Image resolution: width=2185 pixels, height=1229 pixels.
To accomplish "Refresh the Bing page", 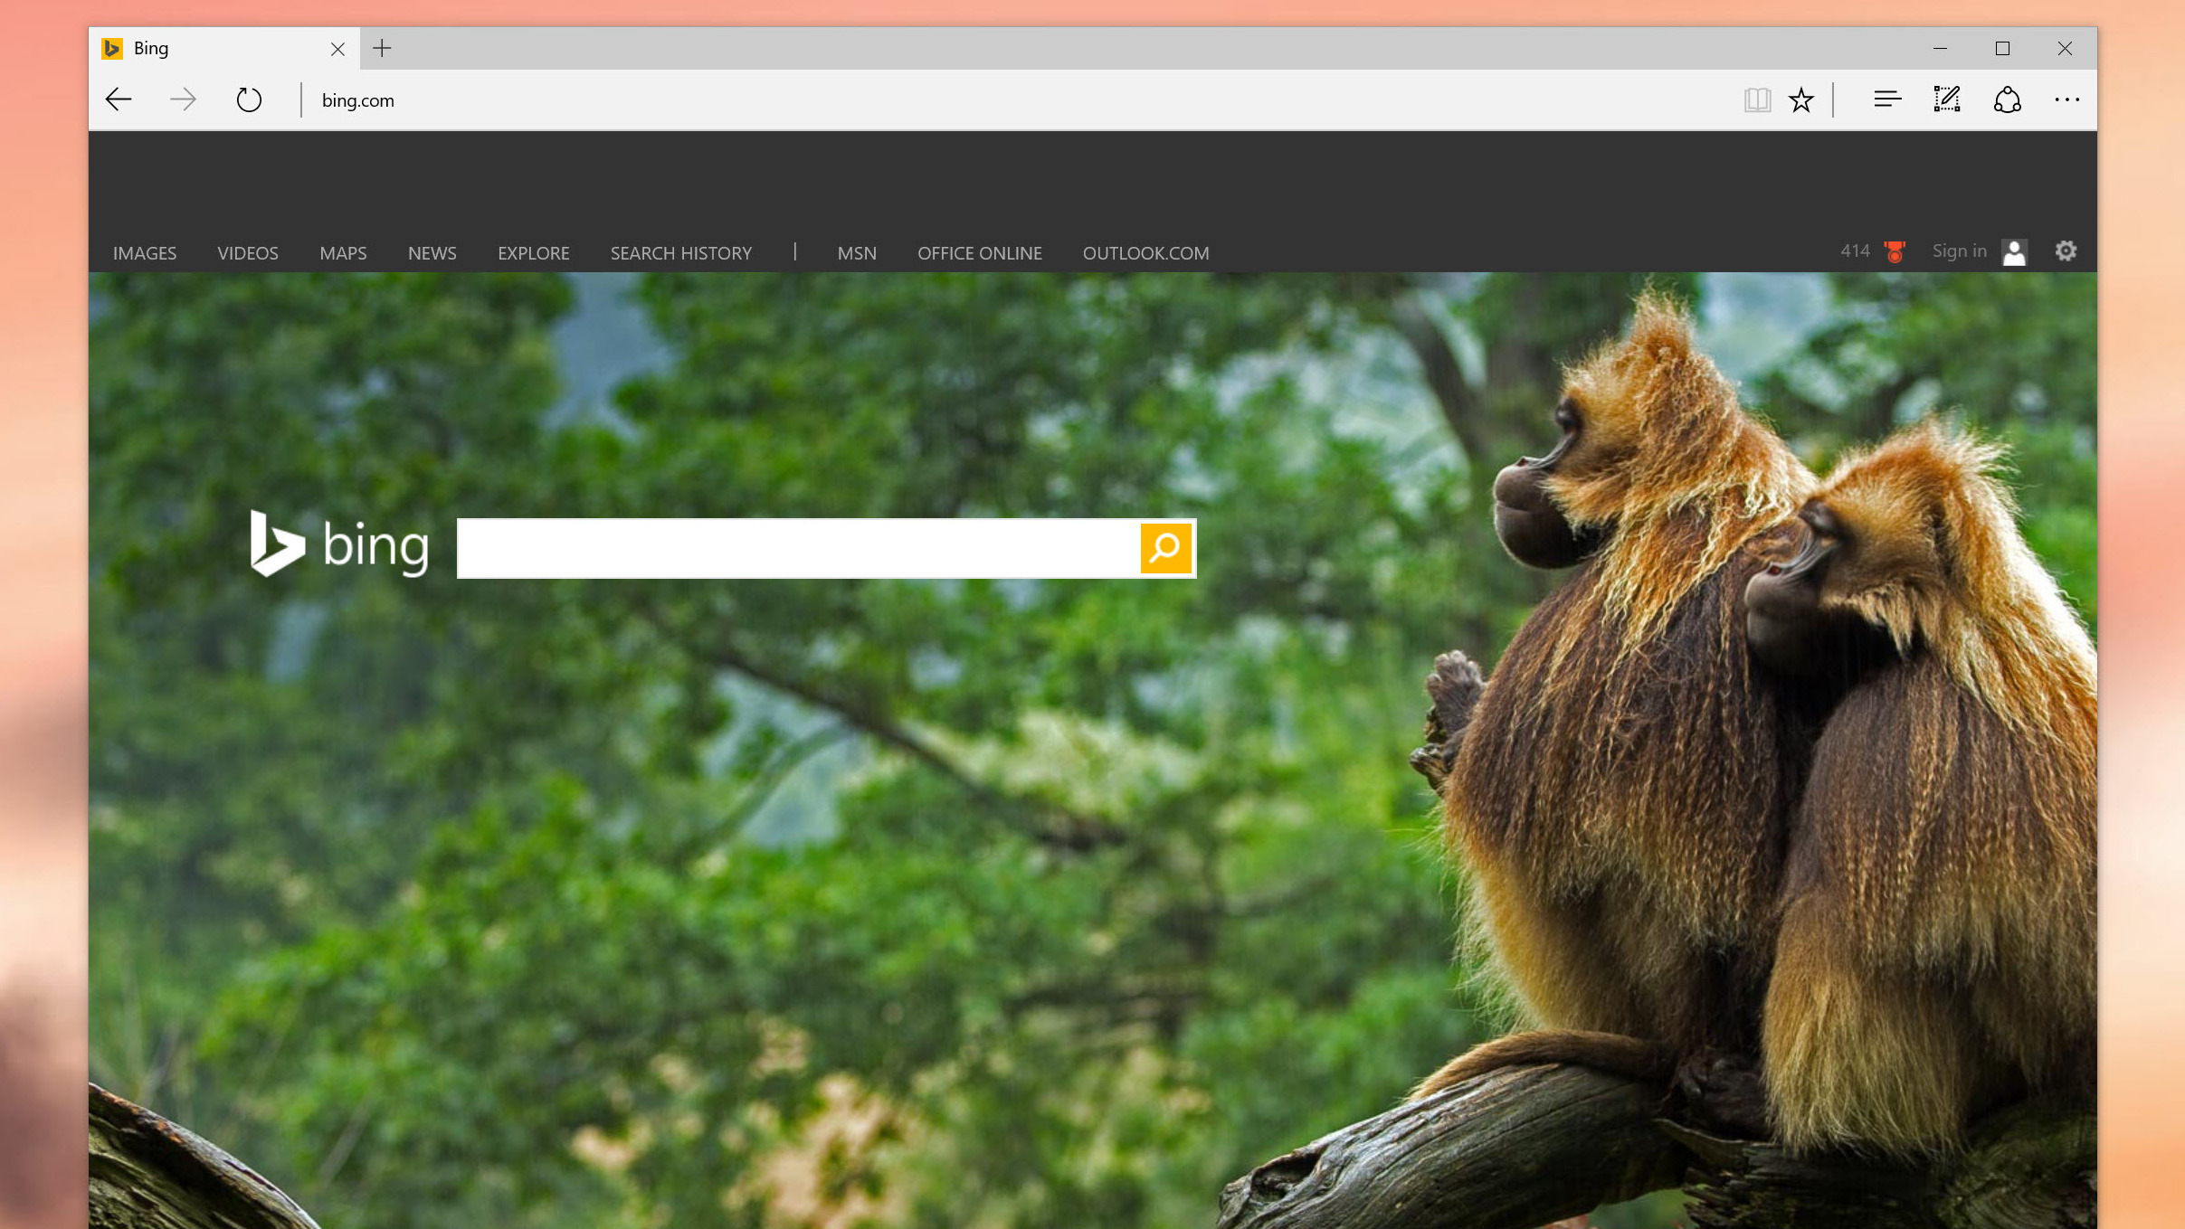I will pyautogui.click(x=249, y=99).
